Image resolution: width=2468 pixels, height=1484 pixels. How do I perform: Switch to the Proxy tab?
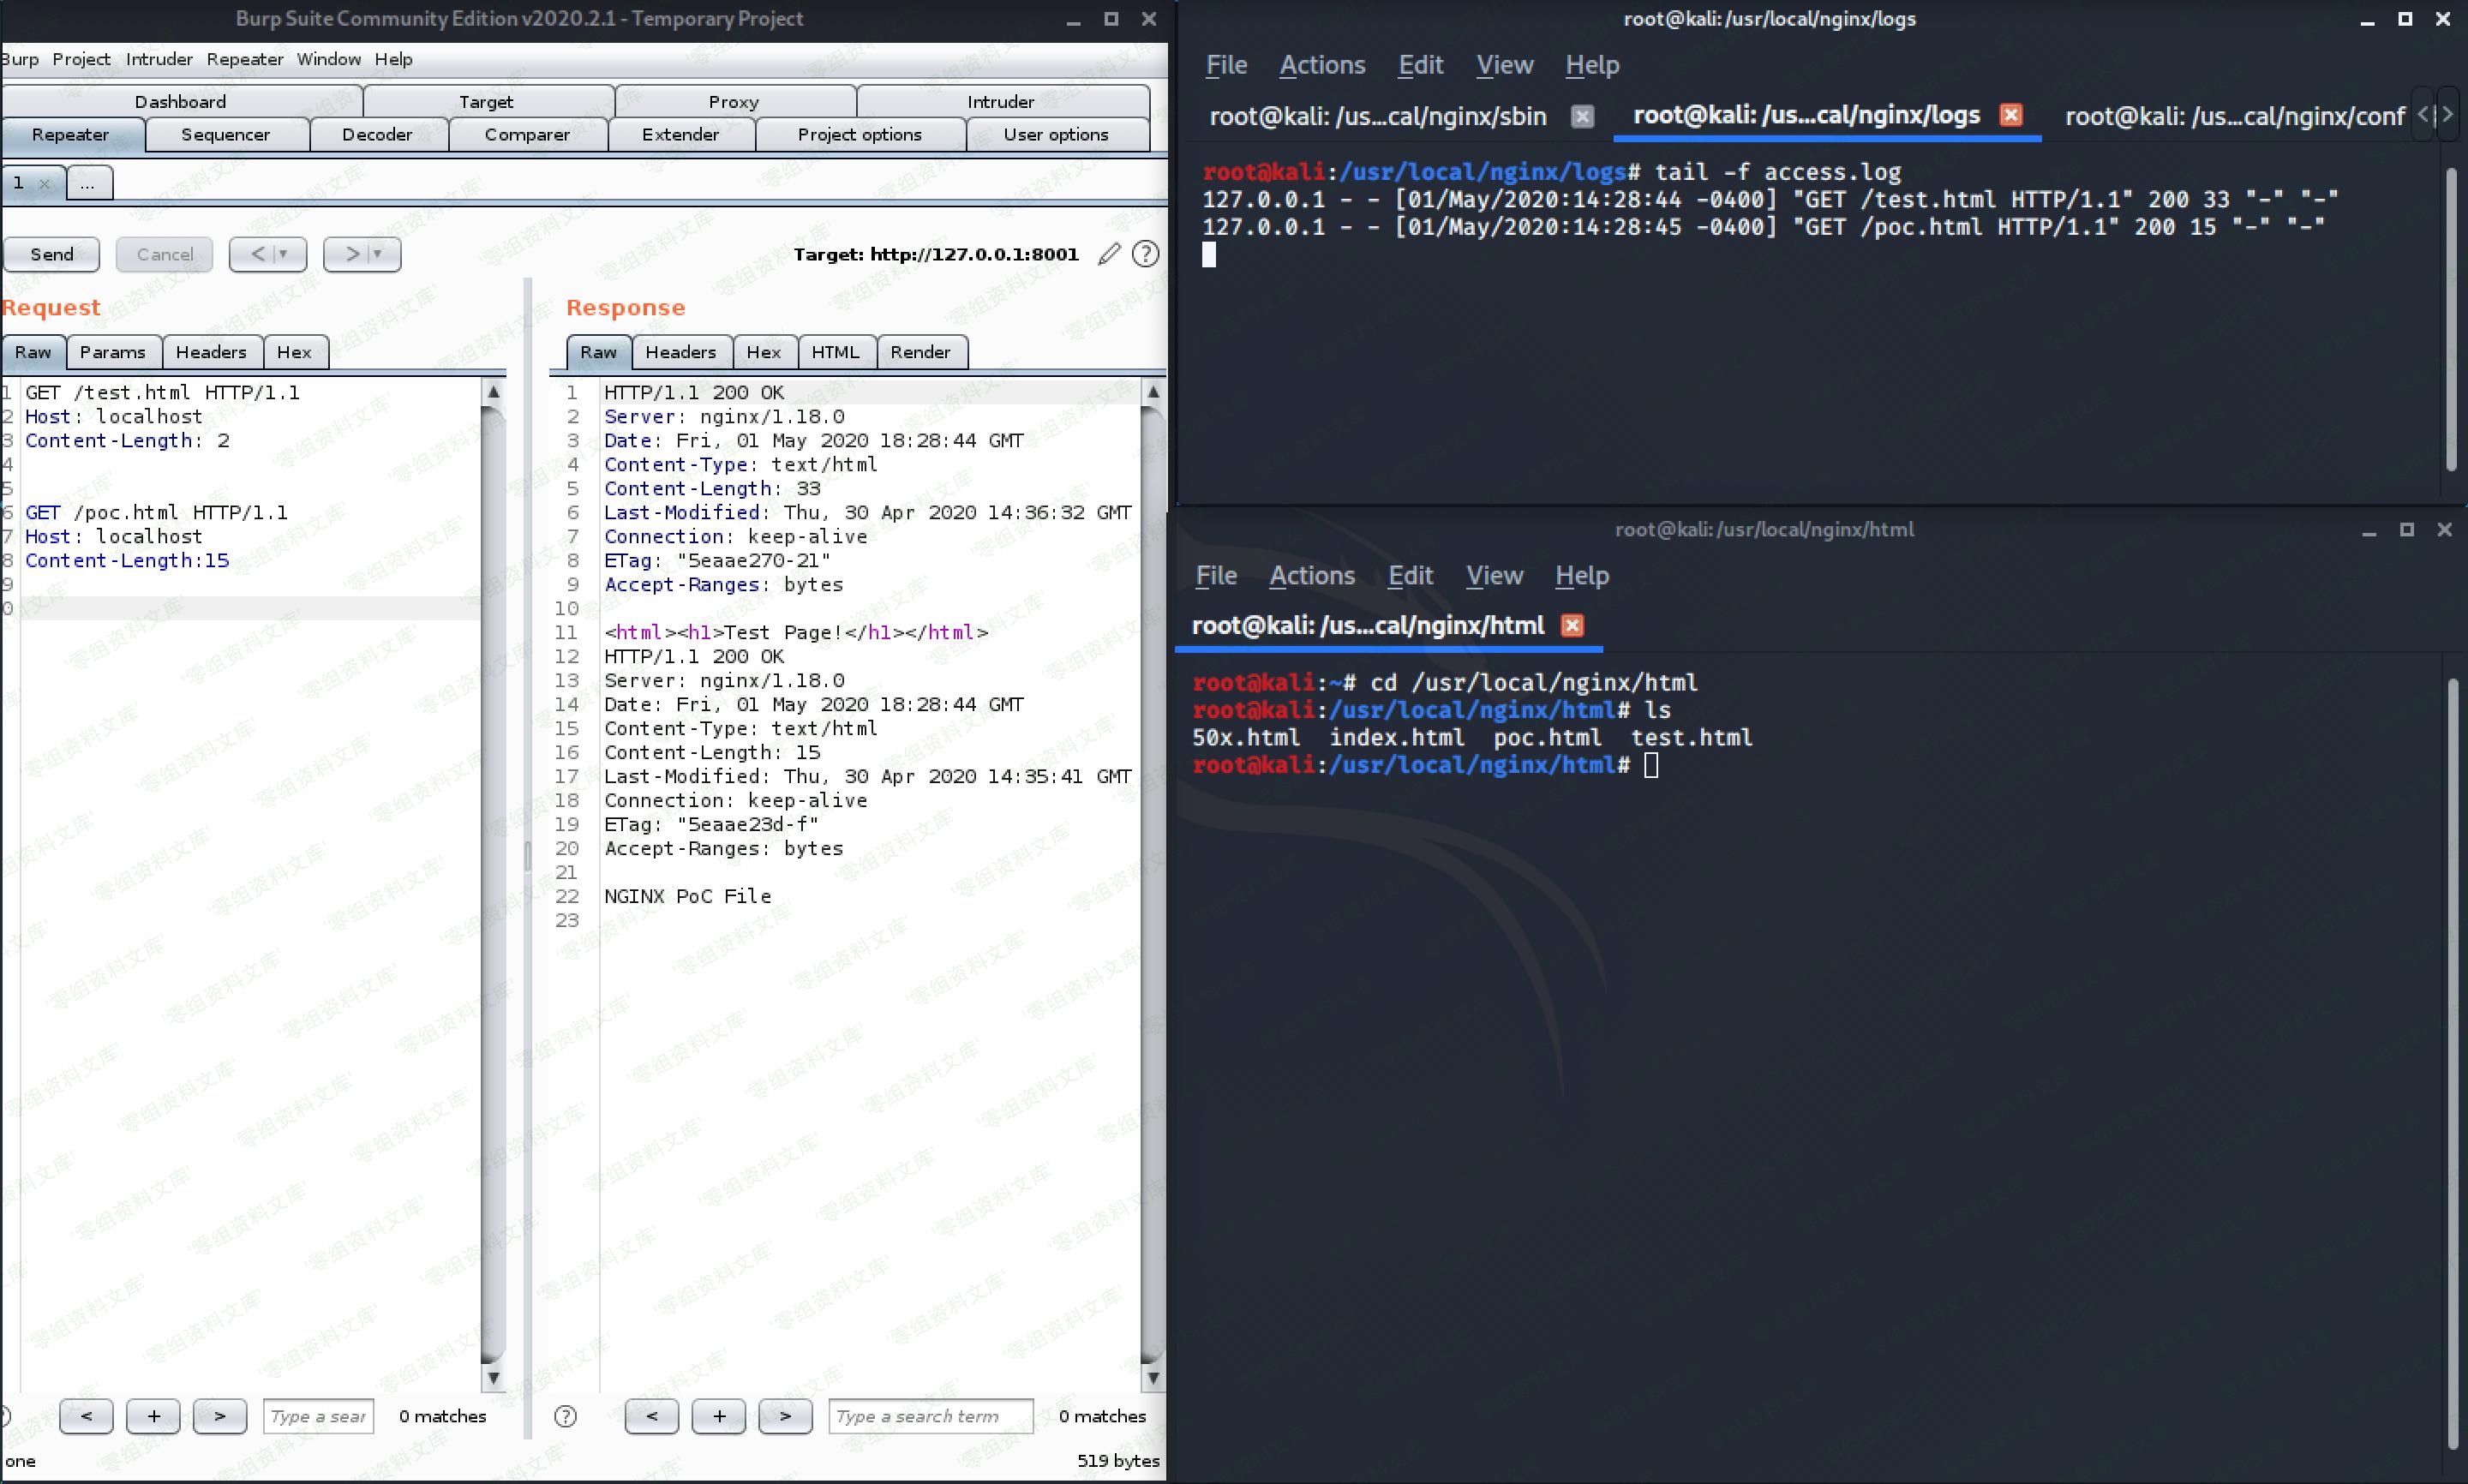tap(733, 101)
